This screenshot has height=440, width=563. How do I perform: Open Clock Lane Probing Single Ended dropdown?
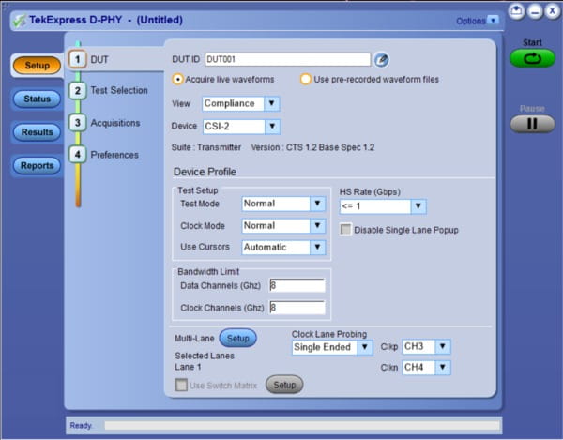pos(365,347)
